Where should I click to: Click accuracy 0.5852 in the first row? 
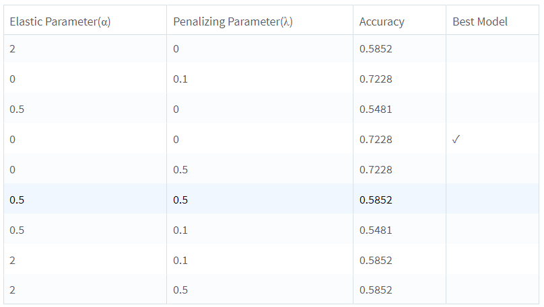pos(376,49)
